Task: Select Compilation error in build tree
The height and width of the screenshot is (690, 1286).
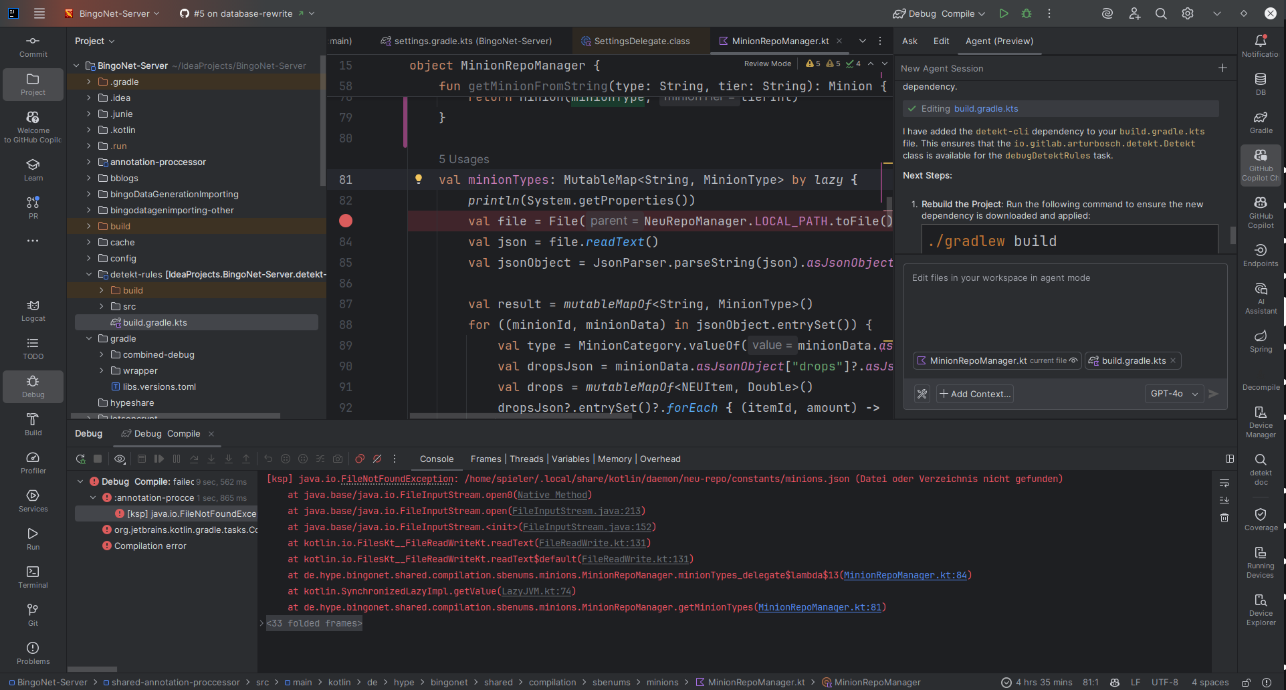Action: coord(150,546)
